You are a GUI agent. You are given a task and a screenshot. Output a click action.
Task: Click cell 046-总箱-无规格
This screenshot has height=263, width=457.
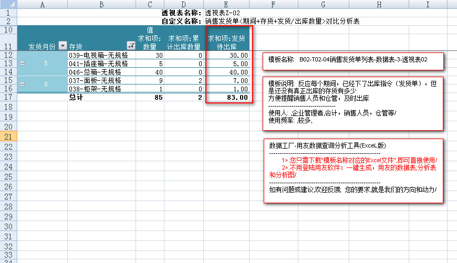coord(102,72)
